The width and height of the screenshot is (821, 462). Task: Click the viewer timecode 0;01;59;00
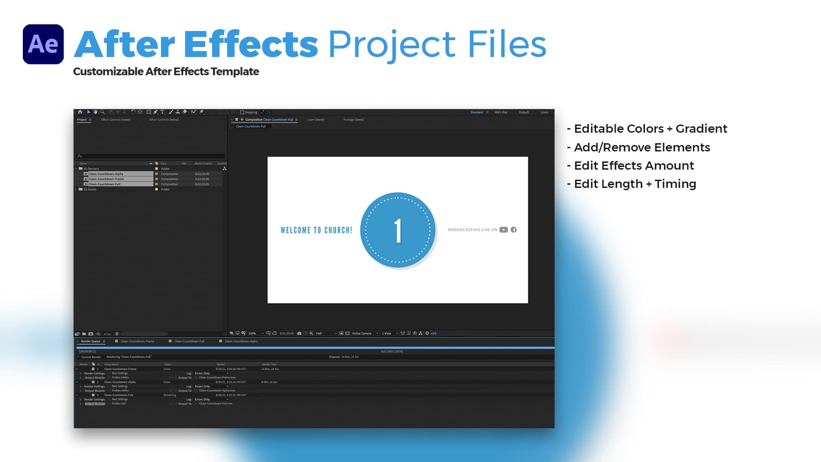[x=287, y=333]
